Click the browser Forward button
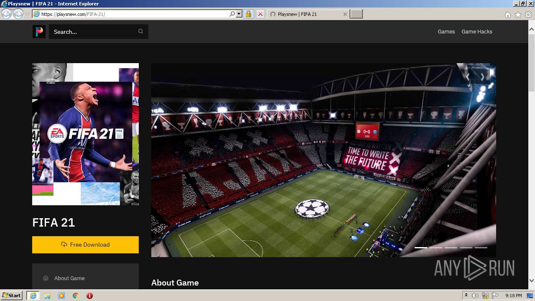Image resolution: width=535 pixels, height=301 pixels. point(18,14)
